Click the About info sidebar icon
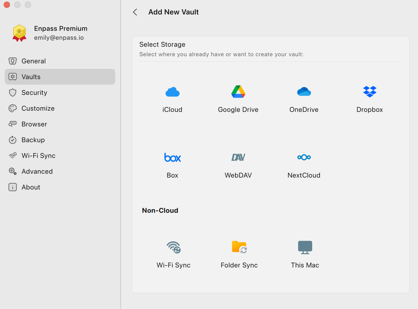This screenshot has width=418, height=309. tap(13, 187)
